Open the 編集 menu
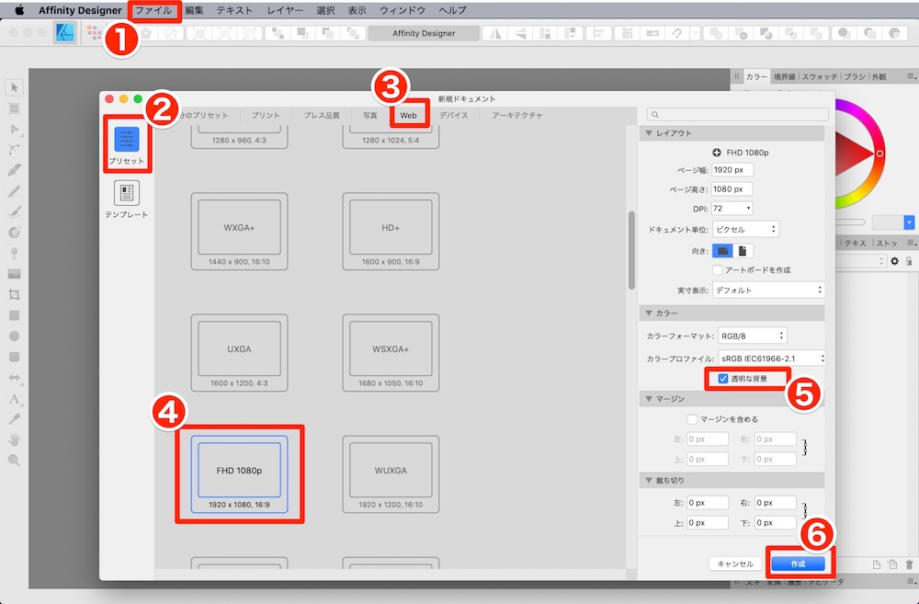This screenshot has height=604, width=919. click(x=194, y=10)
